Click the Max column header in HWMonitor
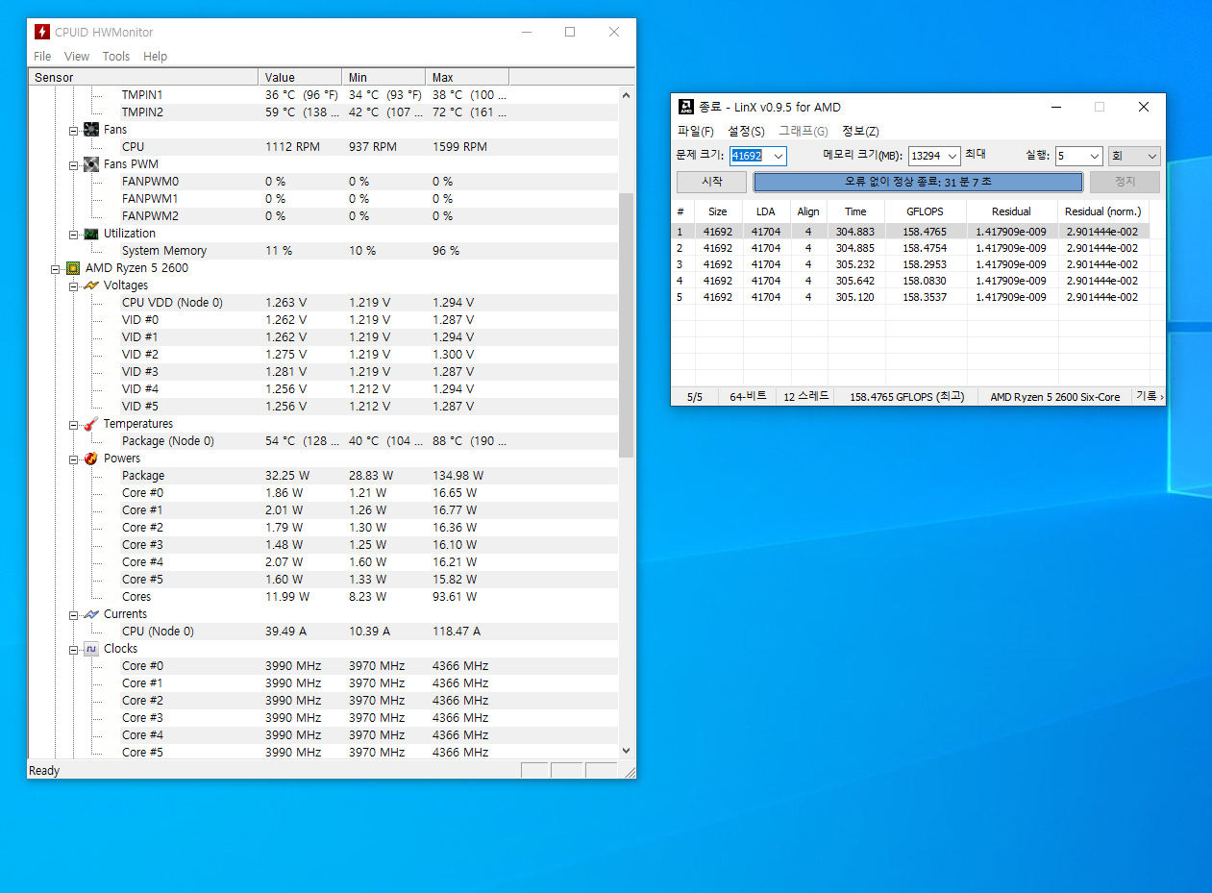This screenshot has width=1212, height=893. 467,77
